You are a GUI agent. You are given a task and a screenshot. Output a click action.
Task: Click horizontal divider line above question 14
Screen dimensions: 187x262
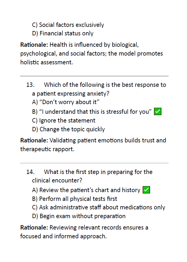point(94,163)
